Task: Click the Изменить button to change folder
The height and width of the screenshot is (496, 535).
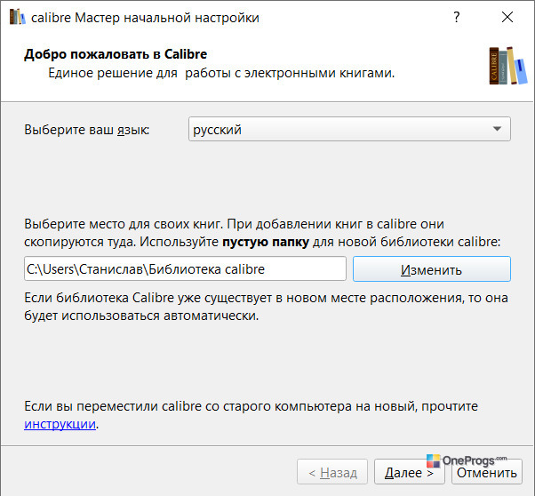Action: pyautogui.click(x=432, y=269)
